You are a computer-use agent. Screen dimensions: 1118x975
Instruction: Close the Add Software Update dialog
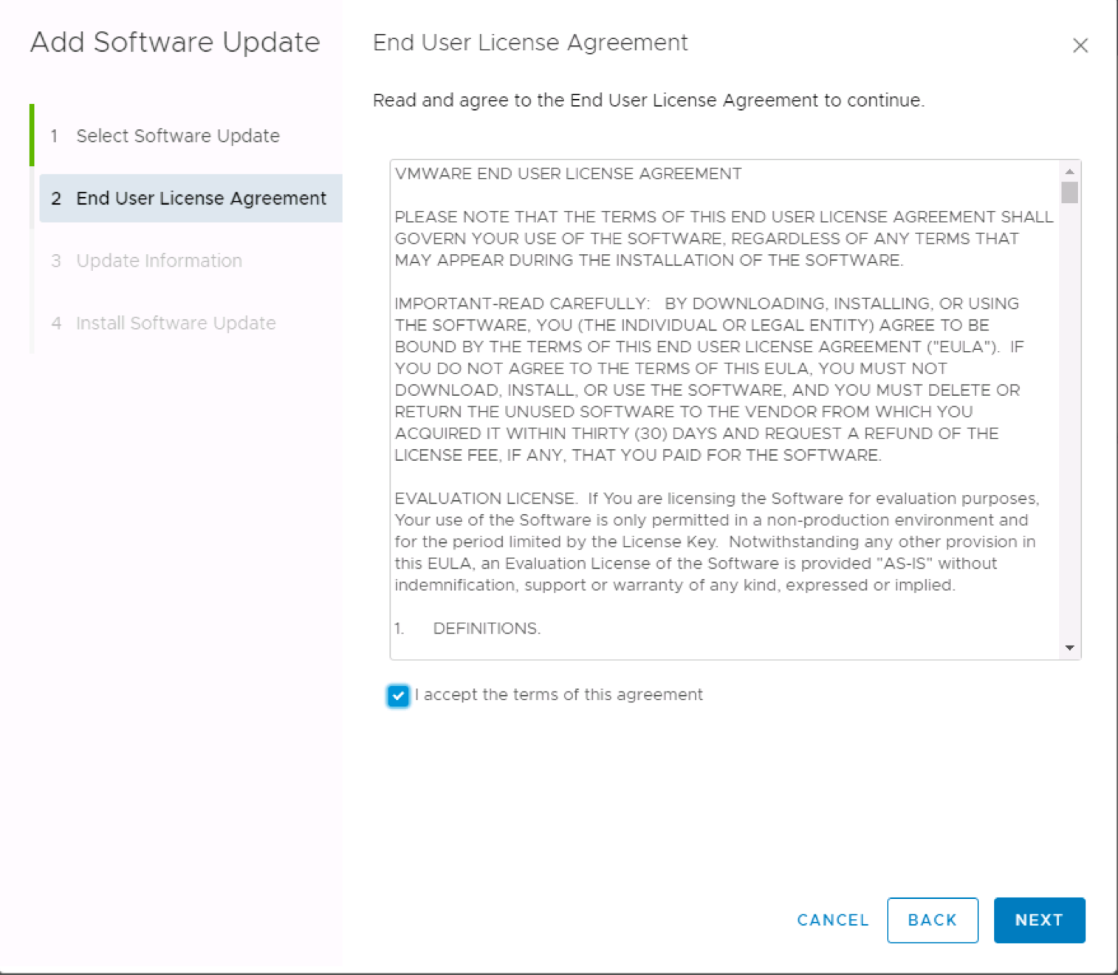pyautogui.click(x=1080, y=46)
